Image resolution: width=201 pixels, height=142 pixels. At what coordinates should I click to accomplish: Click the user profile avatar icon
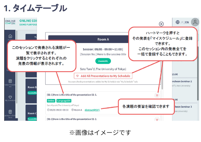point(195,22)
